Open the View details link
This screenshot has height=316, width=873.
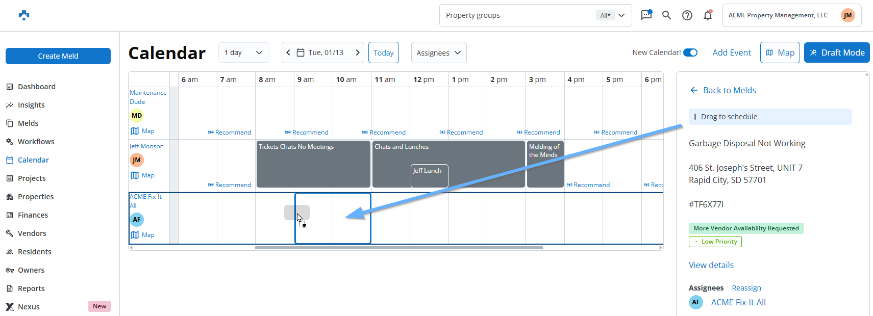tap(711, 265)
